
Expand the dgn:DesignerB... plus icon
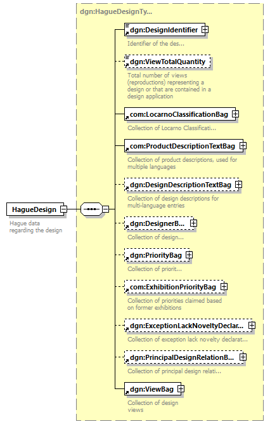coord(193,223)
